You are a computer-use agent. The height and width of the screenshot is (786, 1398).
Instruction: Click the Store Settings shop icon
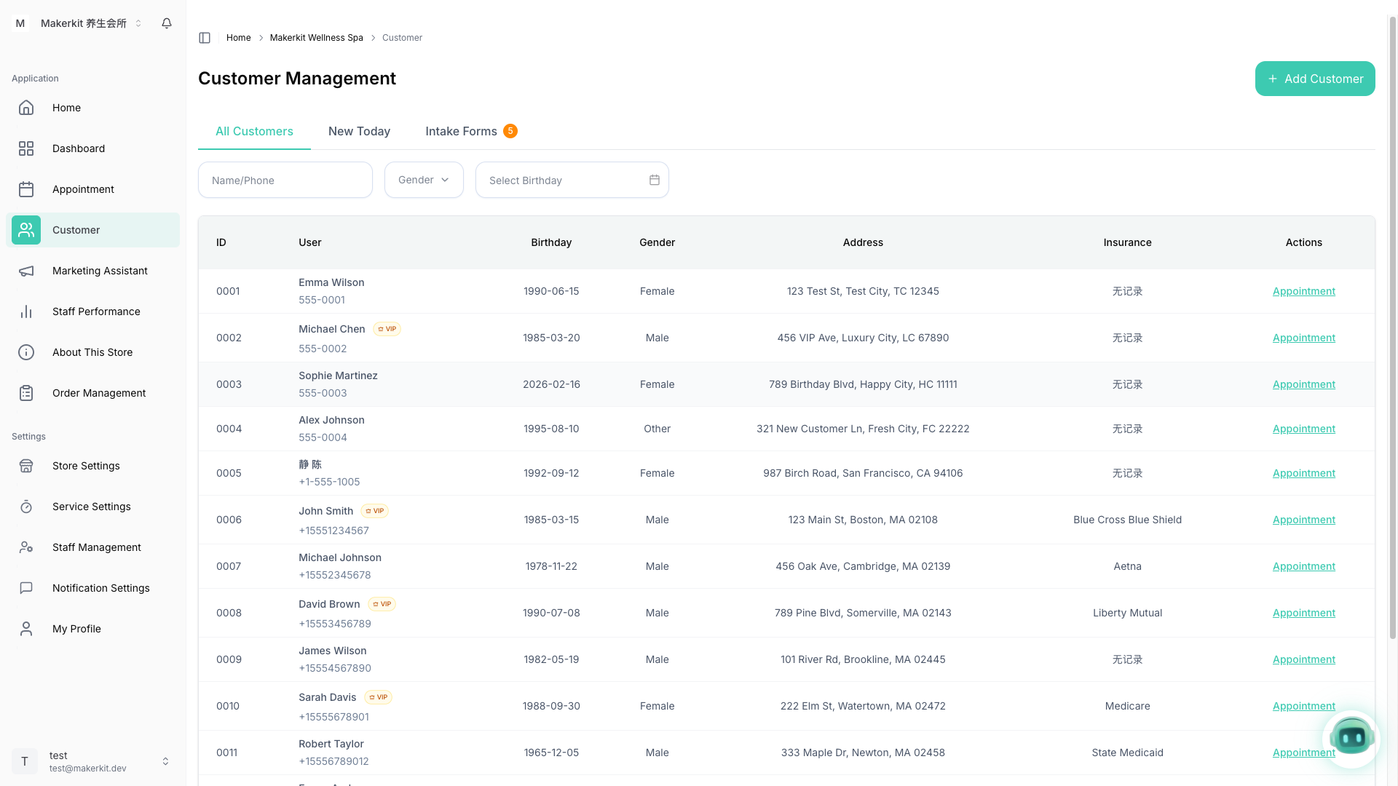pos(26,466)
